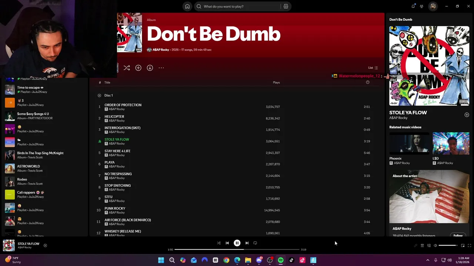Viewport: 474px width, 266px height.
Task: Sort tracks by Plays column header
Action: 276,82
